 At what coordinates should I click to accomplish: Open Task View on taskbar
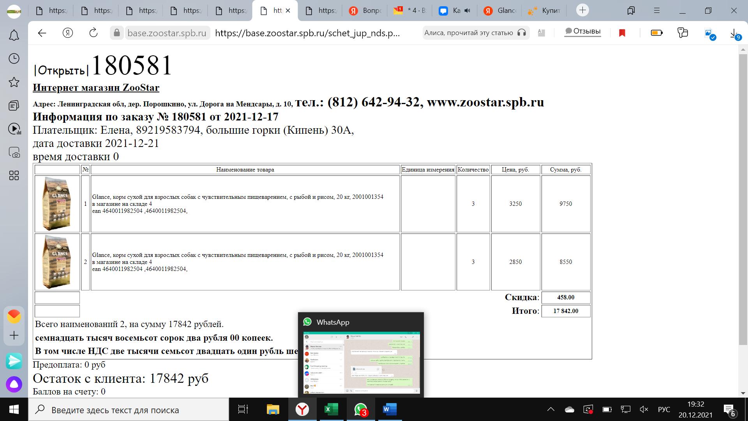point(243,410)
